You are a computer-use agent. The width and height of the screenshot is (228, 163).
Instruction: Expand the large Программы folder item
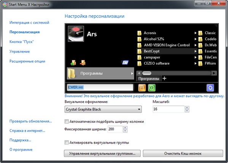100,73
